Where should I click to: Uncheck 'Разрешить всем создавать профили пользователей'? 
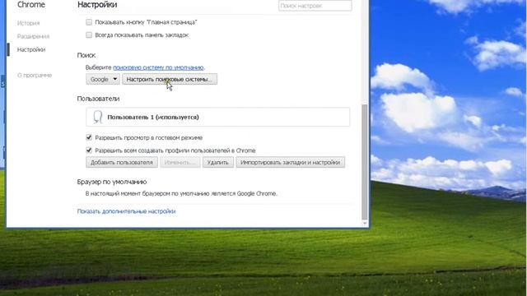[x=89, y=150]
